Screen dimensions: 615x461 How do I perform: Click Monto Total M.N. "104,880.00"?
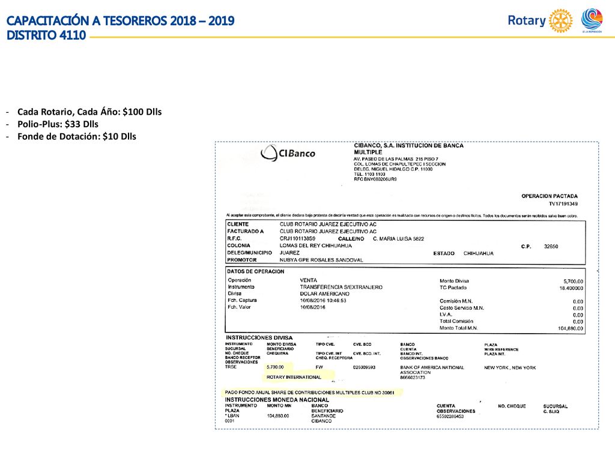pyautogui.click(x=571, y=328)
